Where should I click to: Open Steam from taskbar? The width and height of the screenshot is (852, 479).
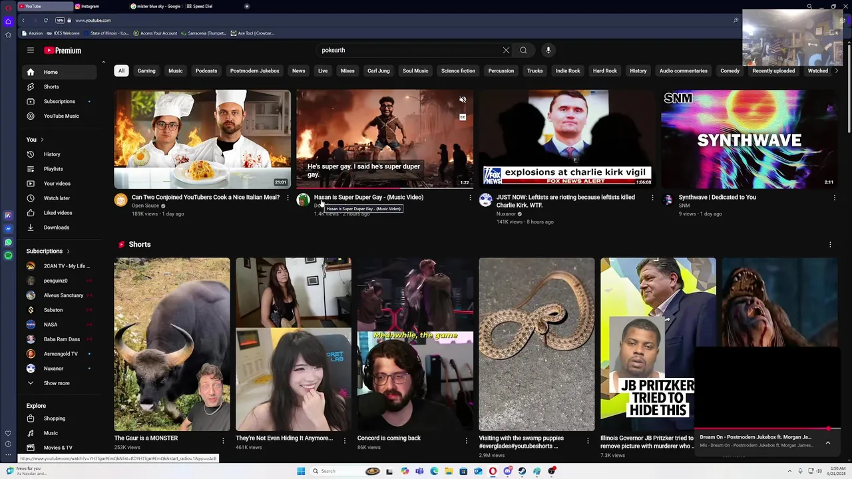click(522, 471)
